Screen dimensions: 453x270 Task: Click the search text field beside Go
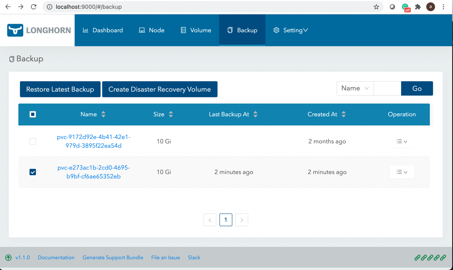387,88
